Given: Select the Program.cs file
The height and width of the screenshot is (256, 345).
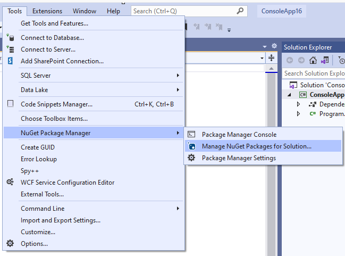Looking at the screenshot, I should [332, 114].
